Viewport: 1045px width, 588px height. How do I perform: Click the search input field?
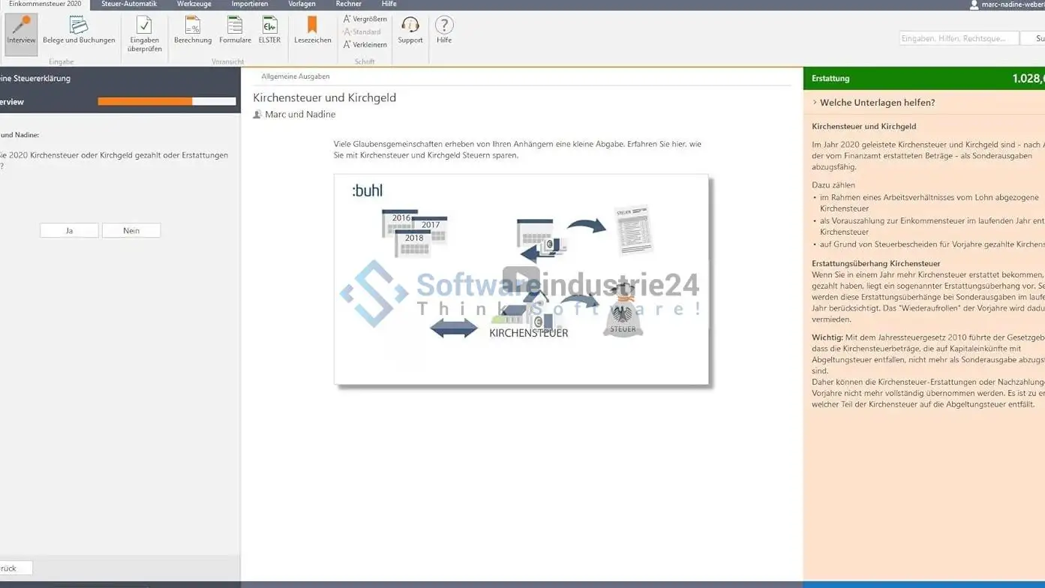(958, 38)
